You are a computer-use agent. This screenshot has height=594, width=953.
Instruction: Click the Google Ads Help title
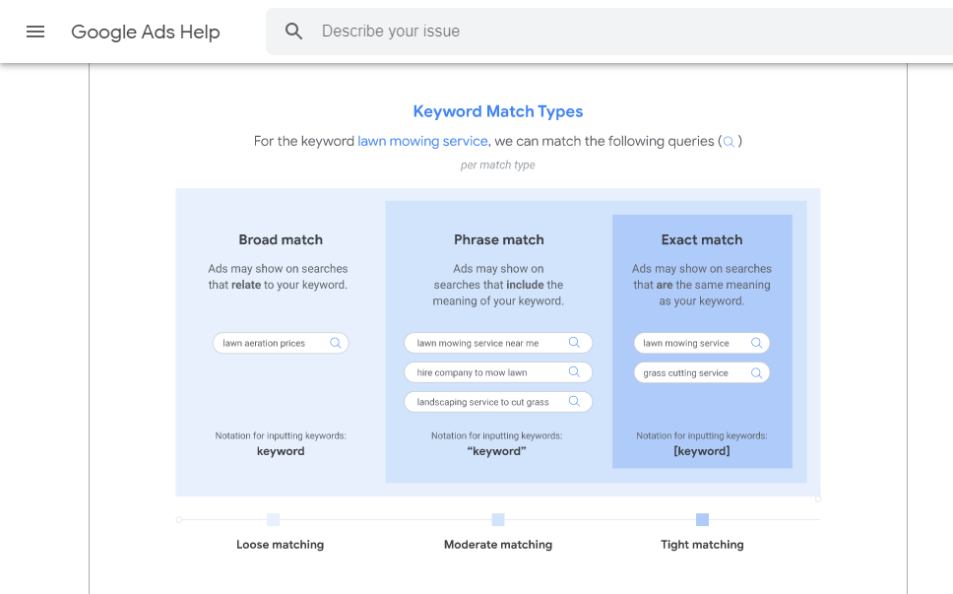pos(146,32)
